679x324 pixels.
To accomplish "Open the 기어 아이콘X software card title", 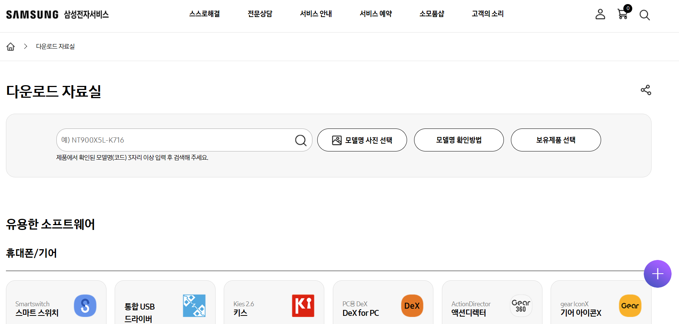I will [581, 313].
